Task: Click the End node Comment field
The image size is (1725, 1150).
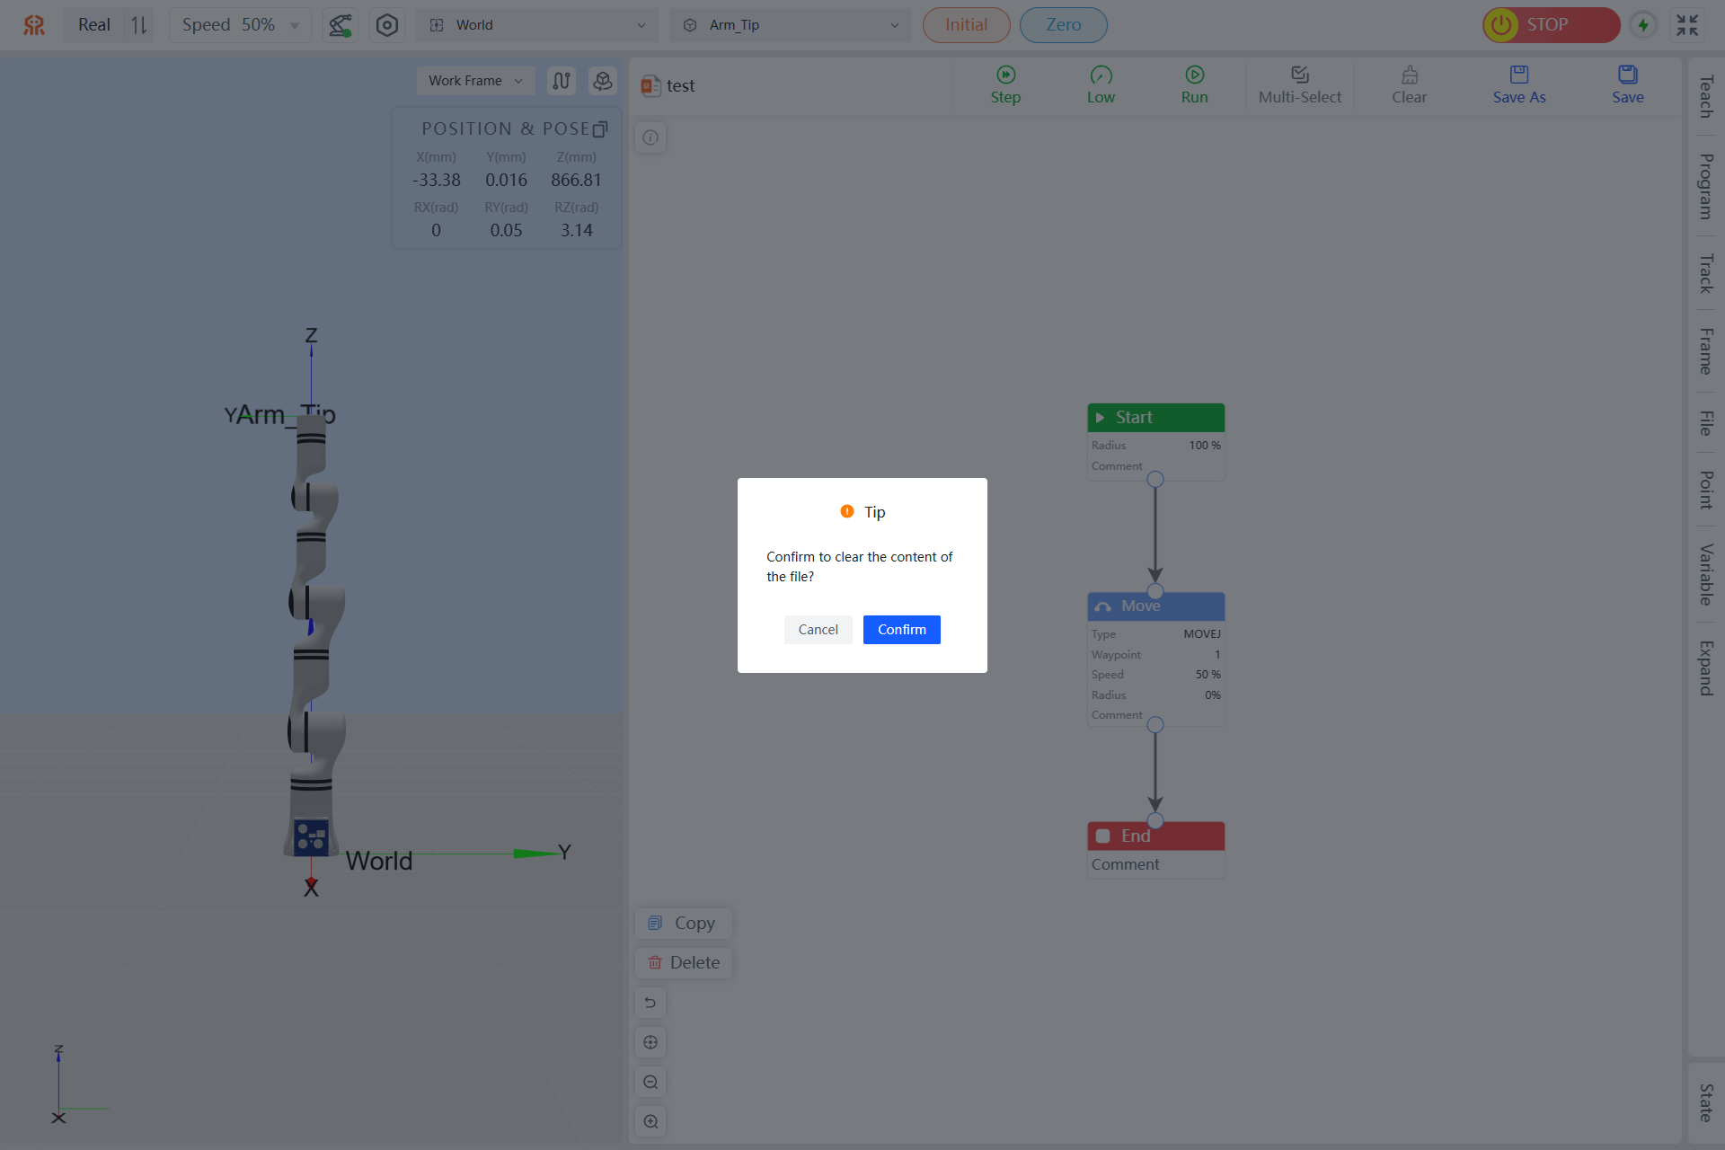Action: (x=1155, y=864)
